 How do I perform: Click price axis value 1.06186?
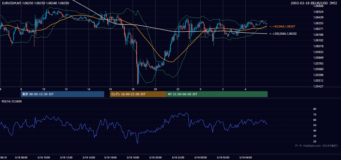(318, 35)
